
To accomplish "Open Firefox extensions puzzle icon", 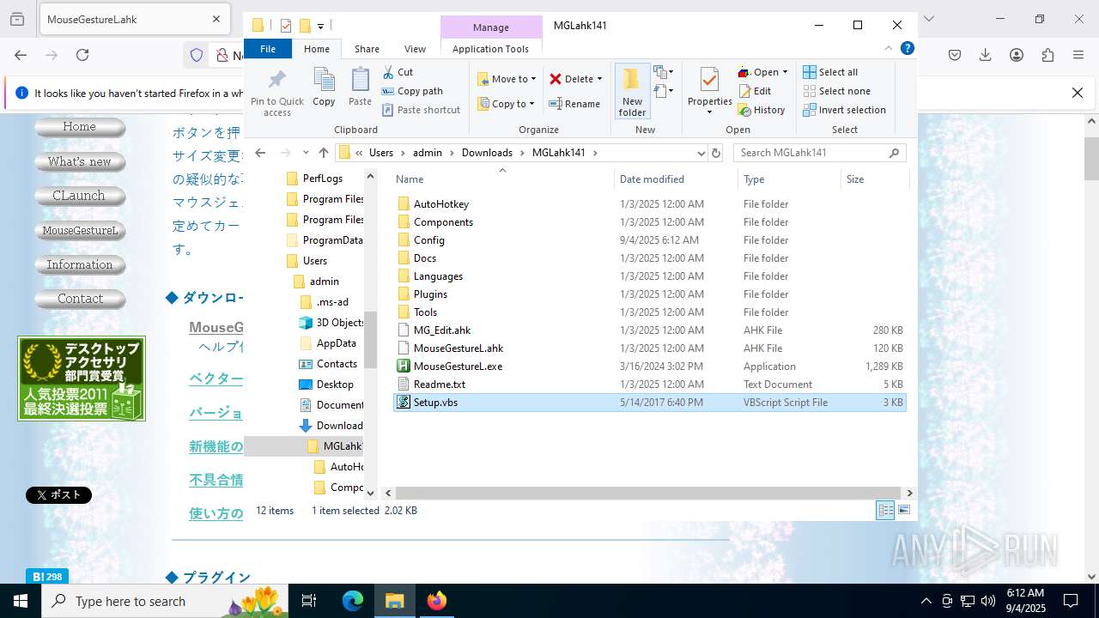I will [1047, 55].
